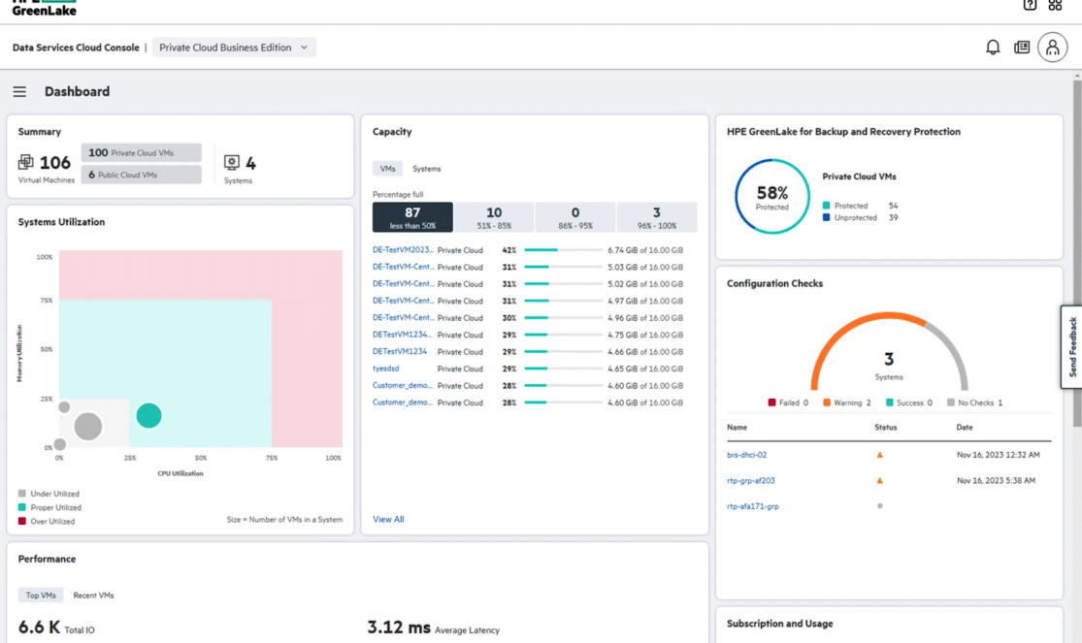Viewport: 1082px width, 643px height.
Task: Click the Under Utilized gray legend swatch
Action: tap(22, 494)
